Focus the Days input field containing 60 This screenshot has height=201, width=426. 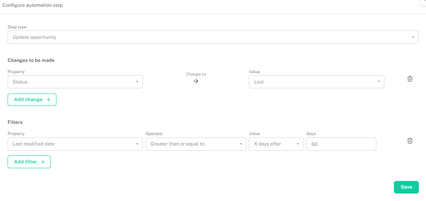341,144
